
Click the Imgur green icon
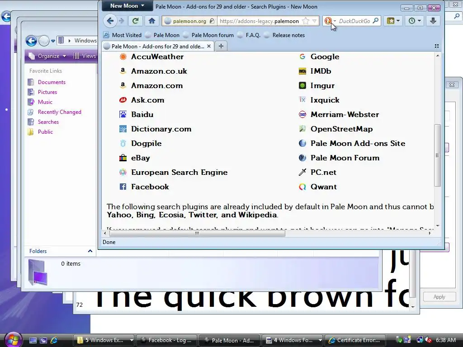pos(302,85)
